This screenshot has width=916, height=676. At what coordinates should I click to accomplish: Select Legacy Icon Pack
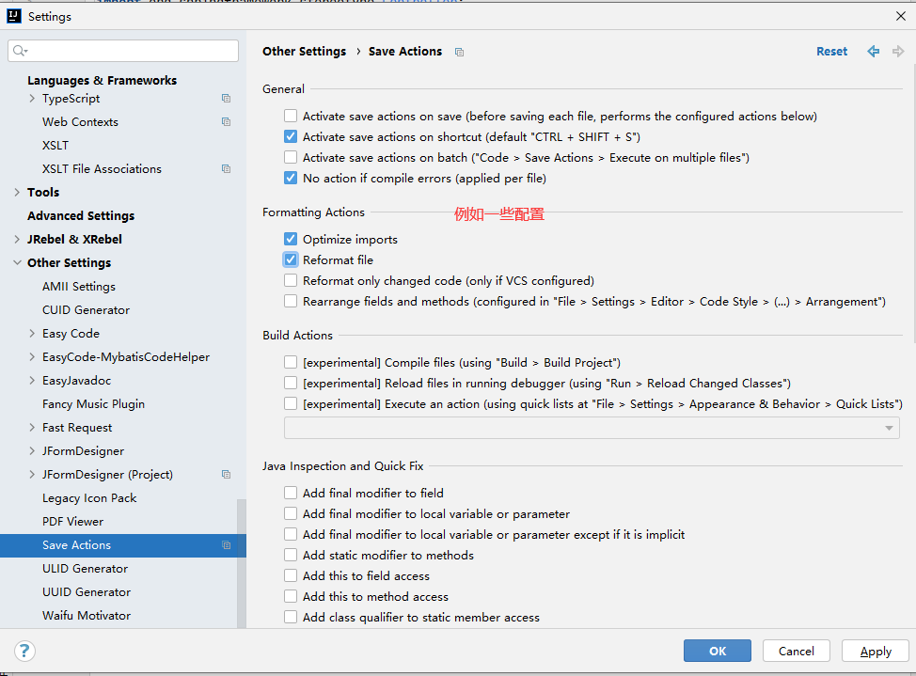coord(89,497)
